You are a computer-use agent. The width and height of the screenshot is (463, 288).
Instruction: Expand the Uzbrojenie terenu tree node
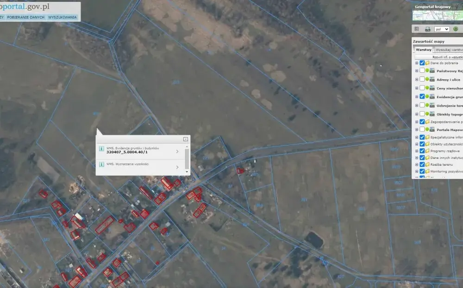click(x=416, y=106)
